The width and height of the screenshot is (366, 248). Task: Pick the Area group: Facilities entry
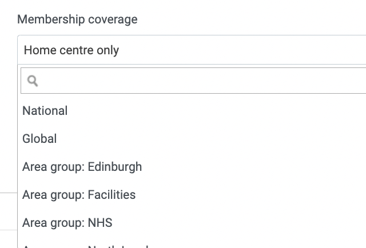click(x=192, y=195)
